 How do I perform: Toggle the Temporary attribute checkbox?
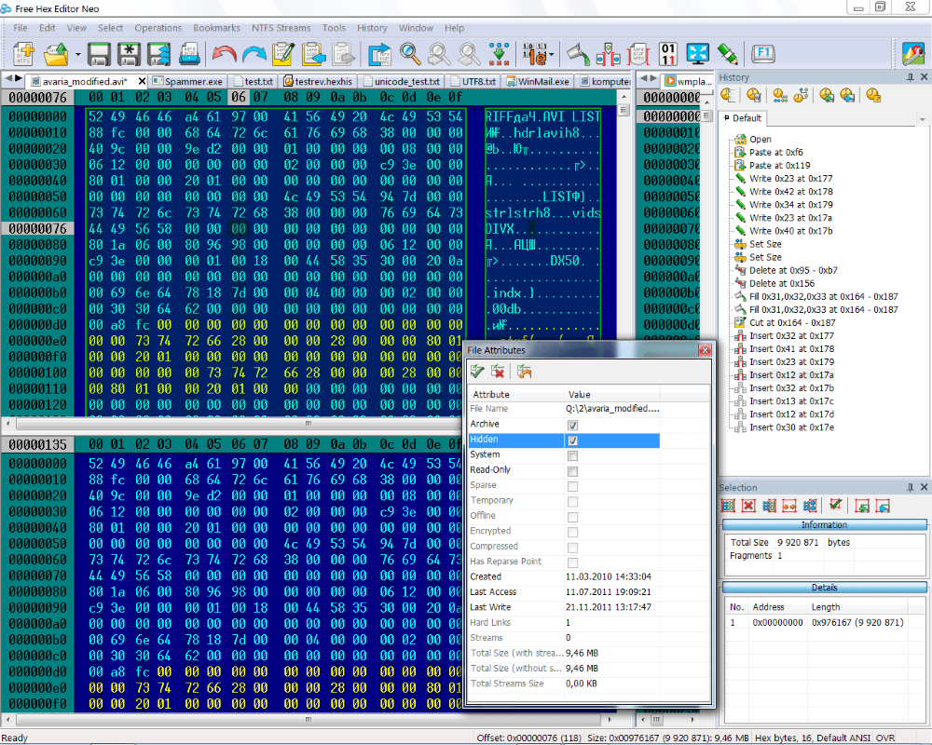pos(572,502)
